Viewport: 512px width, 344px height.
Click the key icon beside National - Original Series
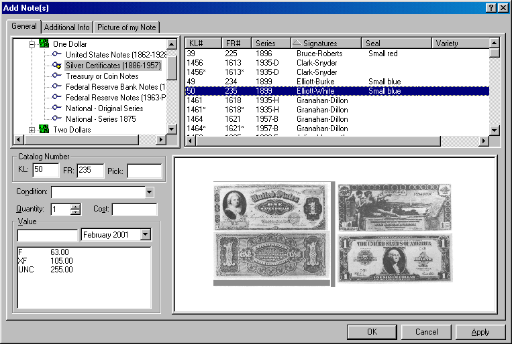[57, 108]
